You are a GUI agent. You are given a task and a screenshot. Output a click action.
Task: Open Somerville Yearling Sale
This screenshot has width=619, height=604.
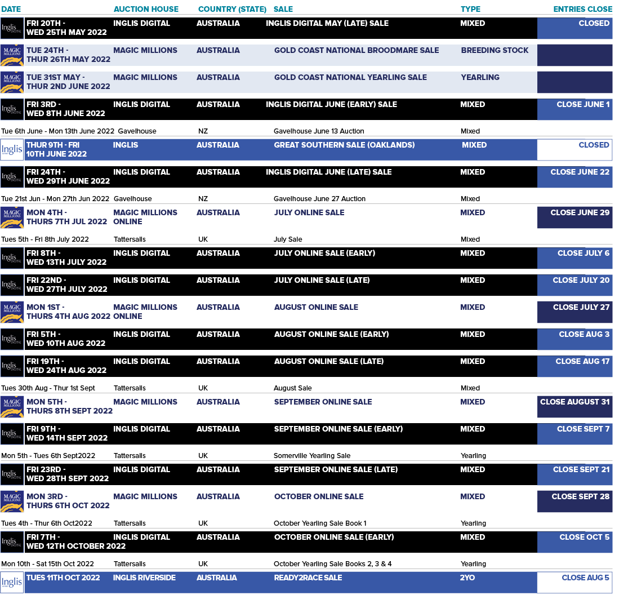tap(312, 455)
